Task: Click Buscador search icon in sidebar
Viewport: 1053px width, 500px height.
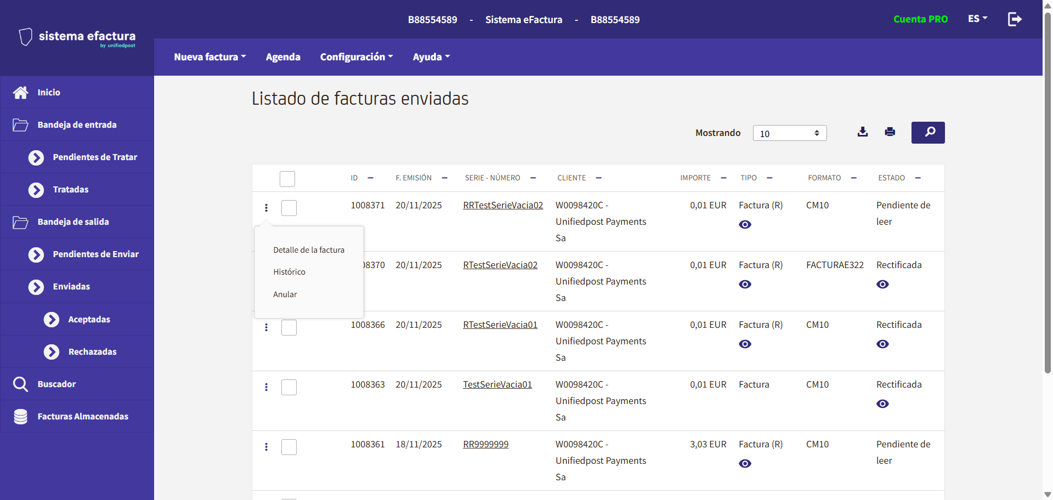Action: pos(21,384)
